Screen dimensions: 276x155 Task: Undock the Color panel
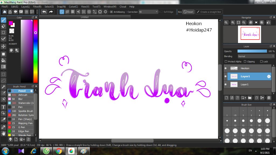coord(33,17)
